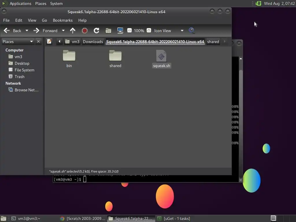The width and height of the screenshot is (296, 222).
Task: Open the Edit menu
Action: [19, 20]
